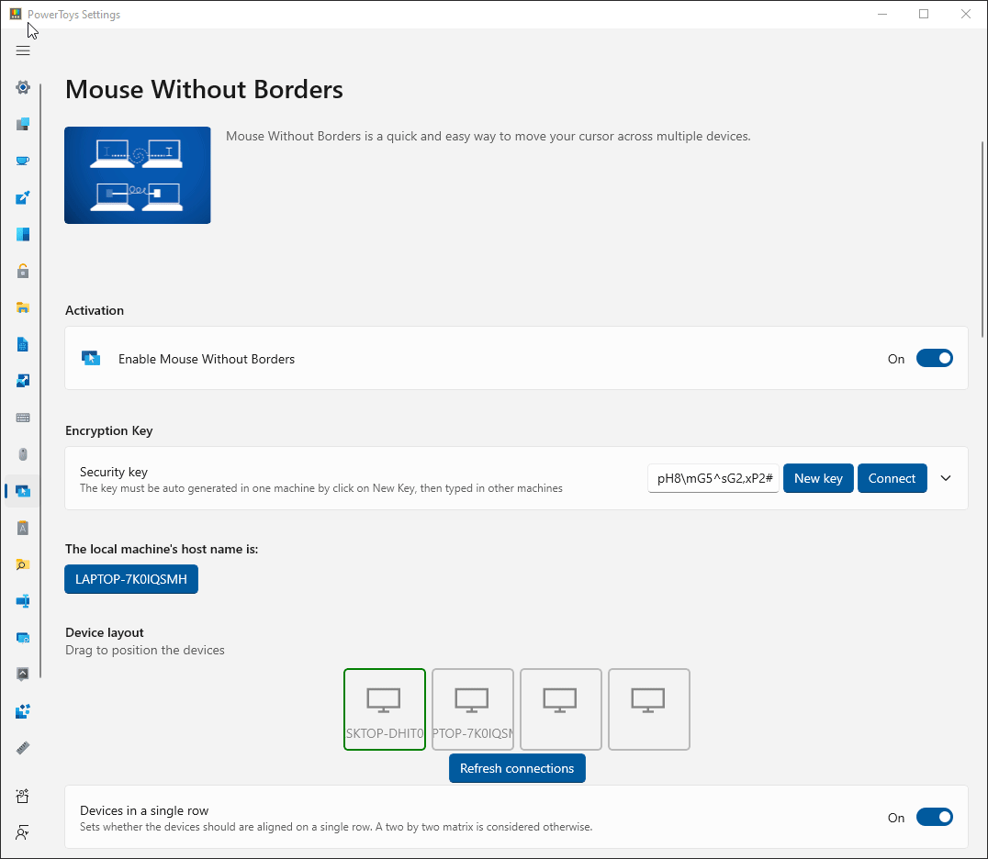Screen dimensions: 988x859
Task: Generate a New key
Action: 818,478
